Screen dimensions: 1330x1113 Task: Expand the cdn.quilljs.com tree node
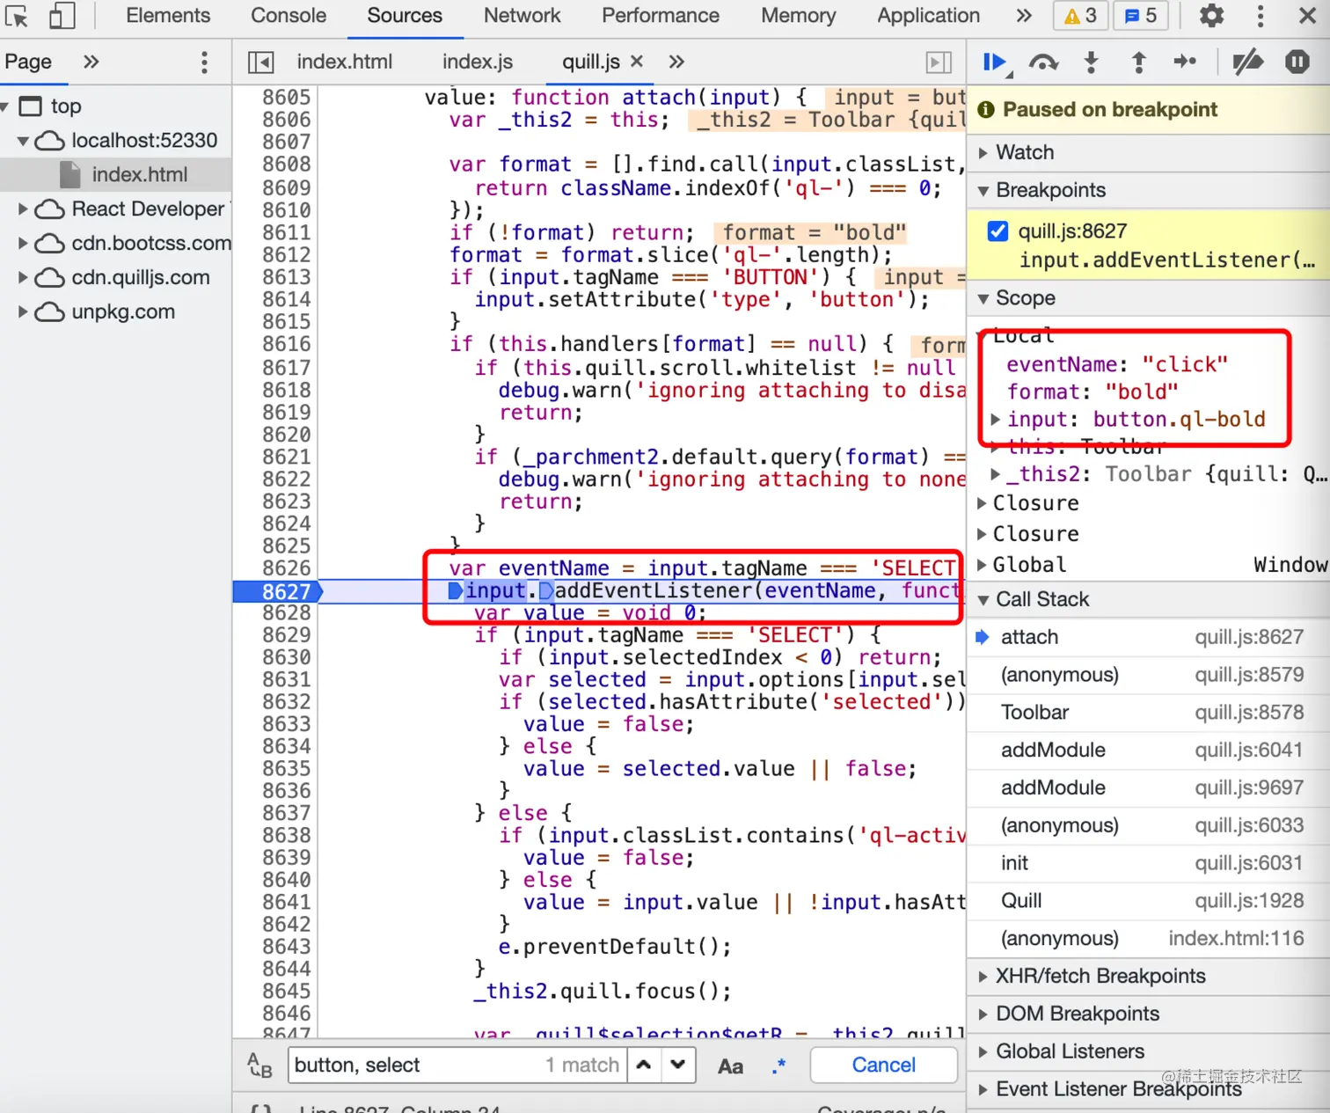click(x=24, y=278)
